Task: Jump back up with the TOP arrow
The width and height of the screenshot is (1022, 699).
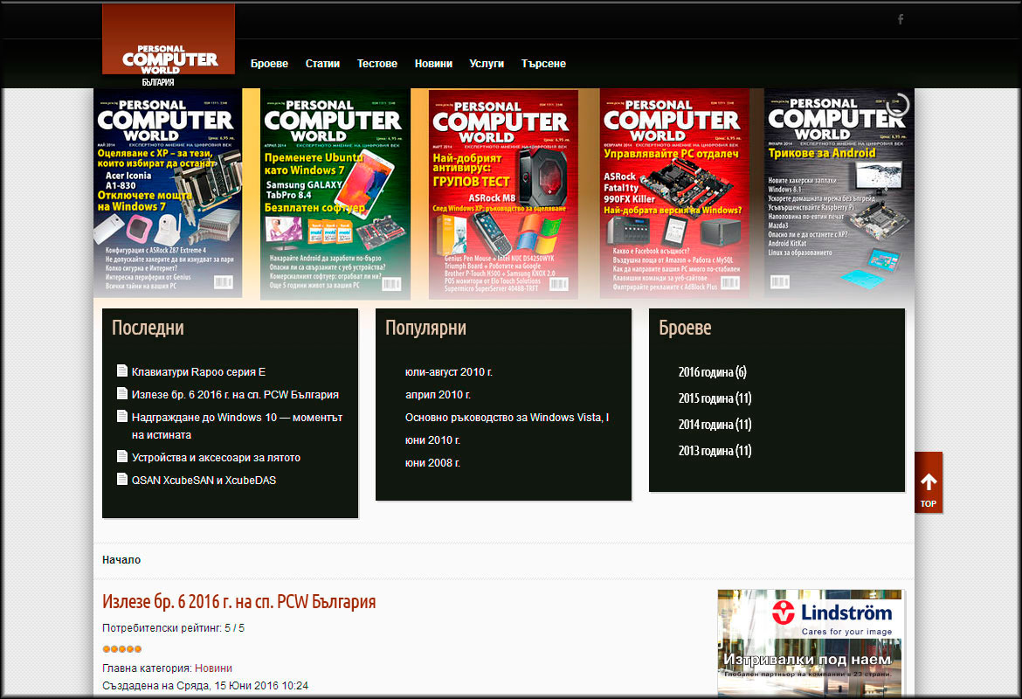Action: point(929,482)
